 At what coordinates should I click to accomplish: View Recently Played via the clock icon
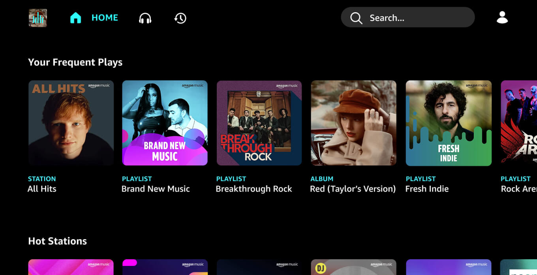(x=180, y=17)
